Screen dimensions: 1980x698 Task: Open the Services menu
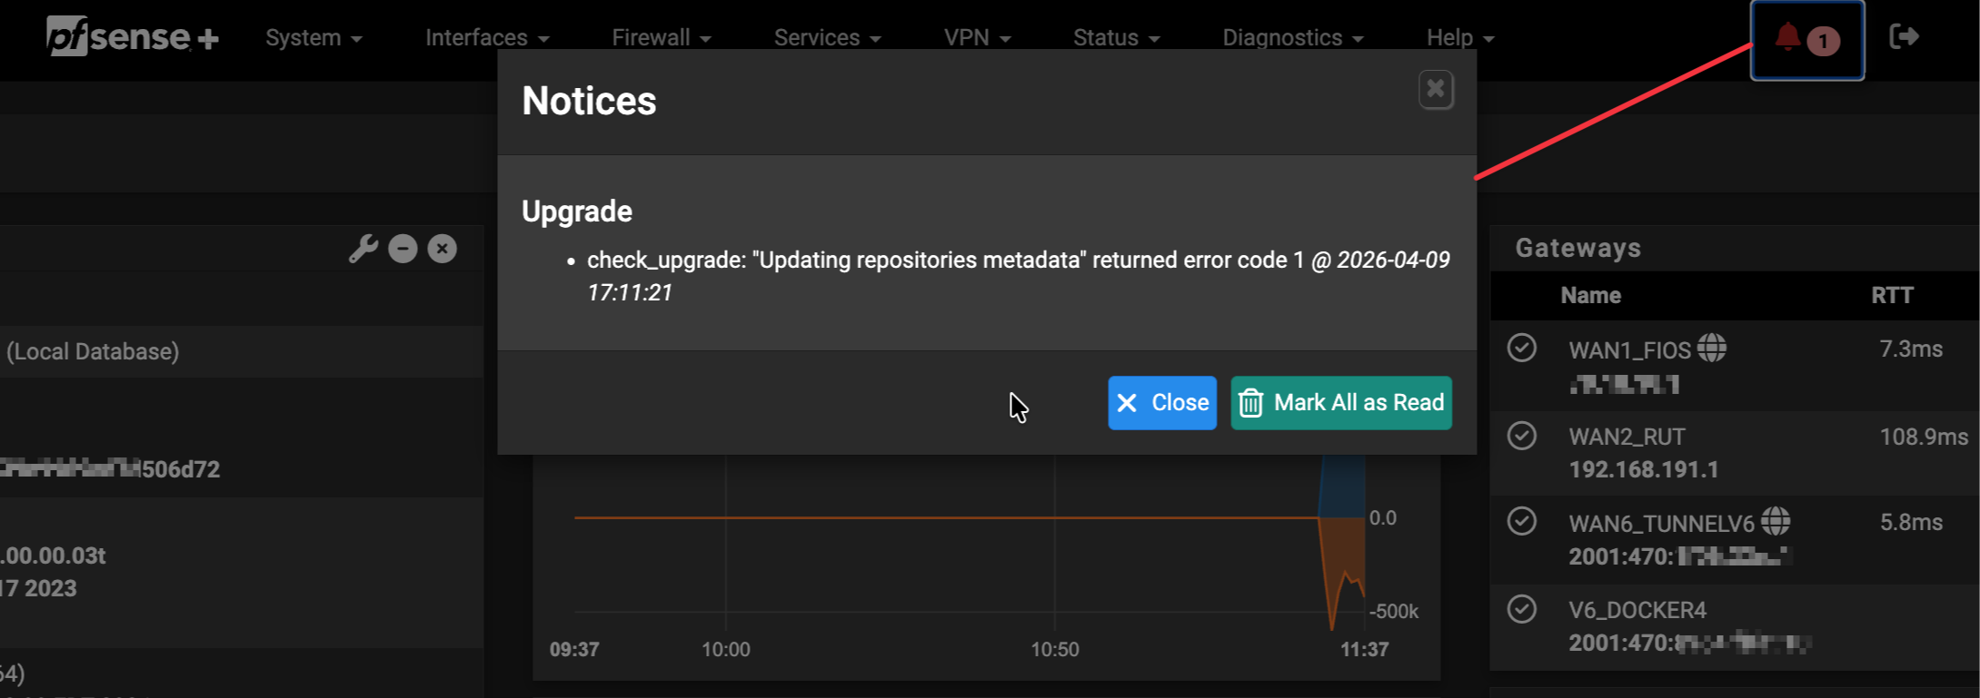tap(827, 38)
